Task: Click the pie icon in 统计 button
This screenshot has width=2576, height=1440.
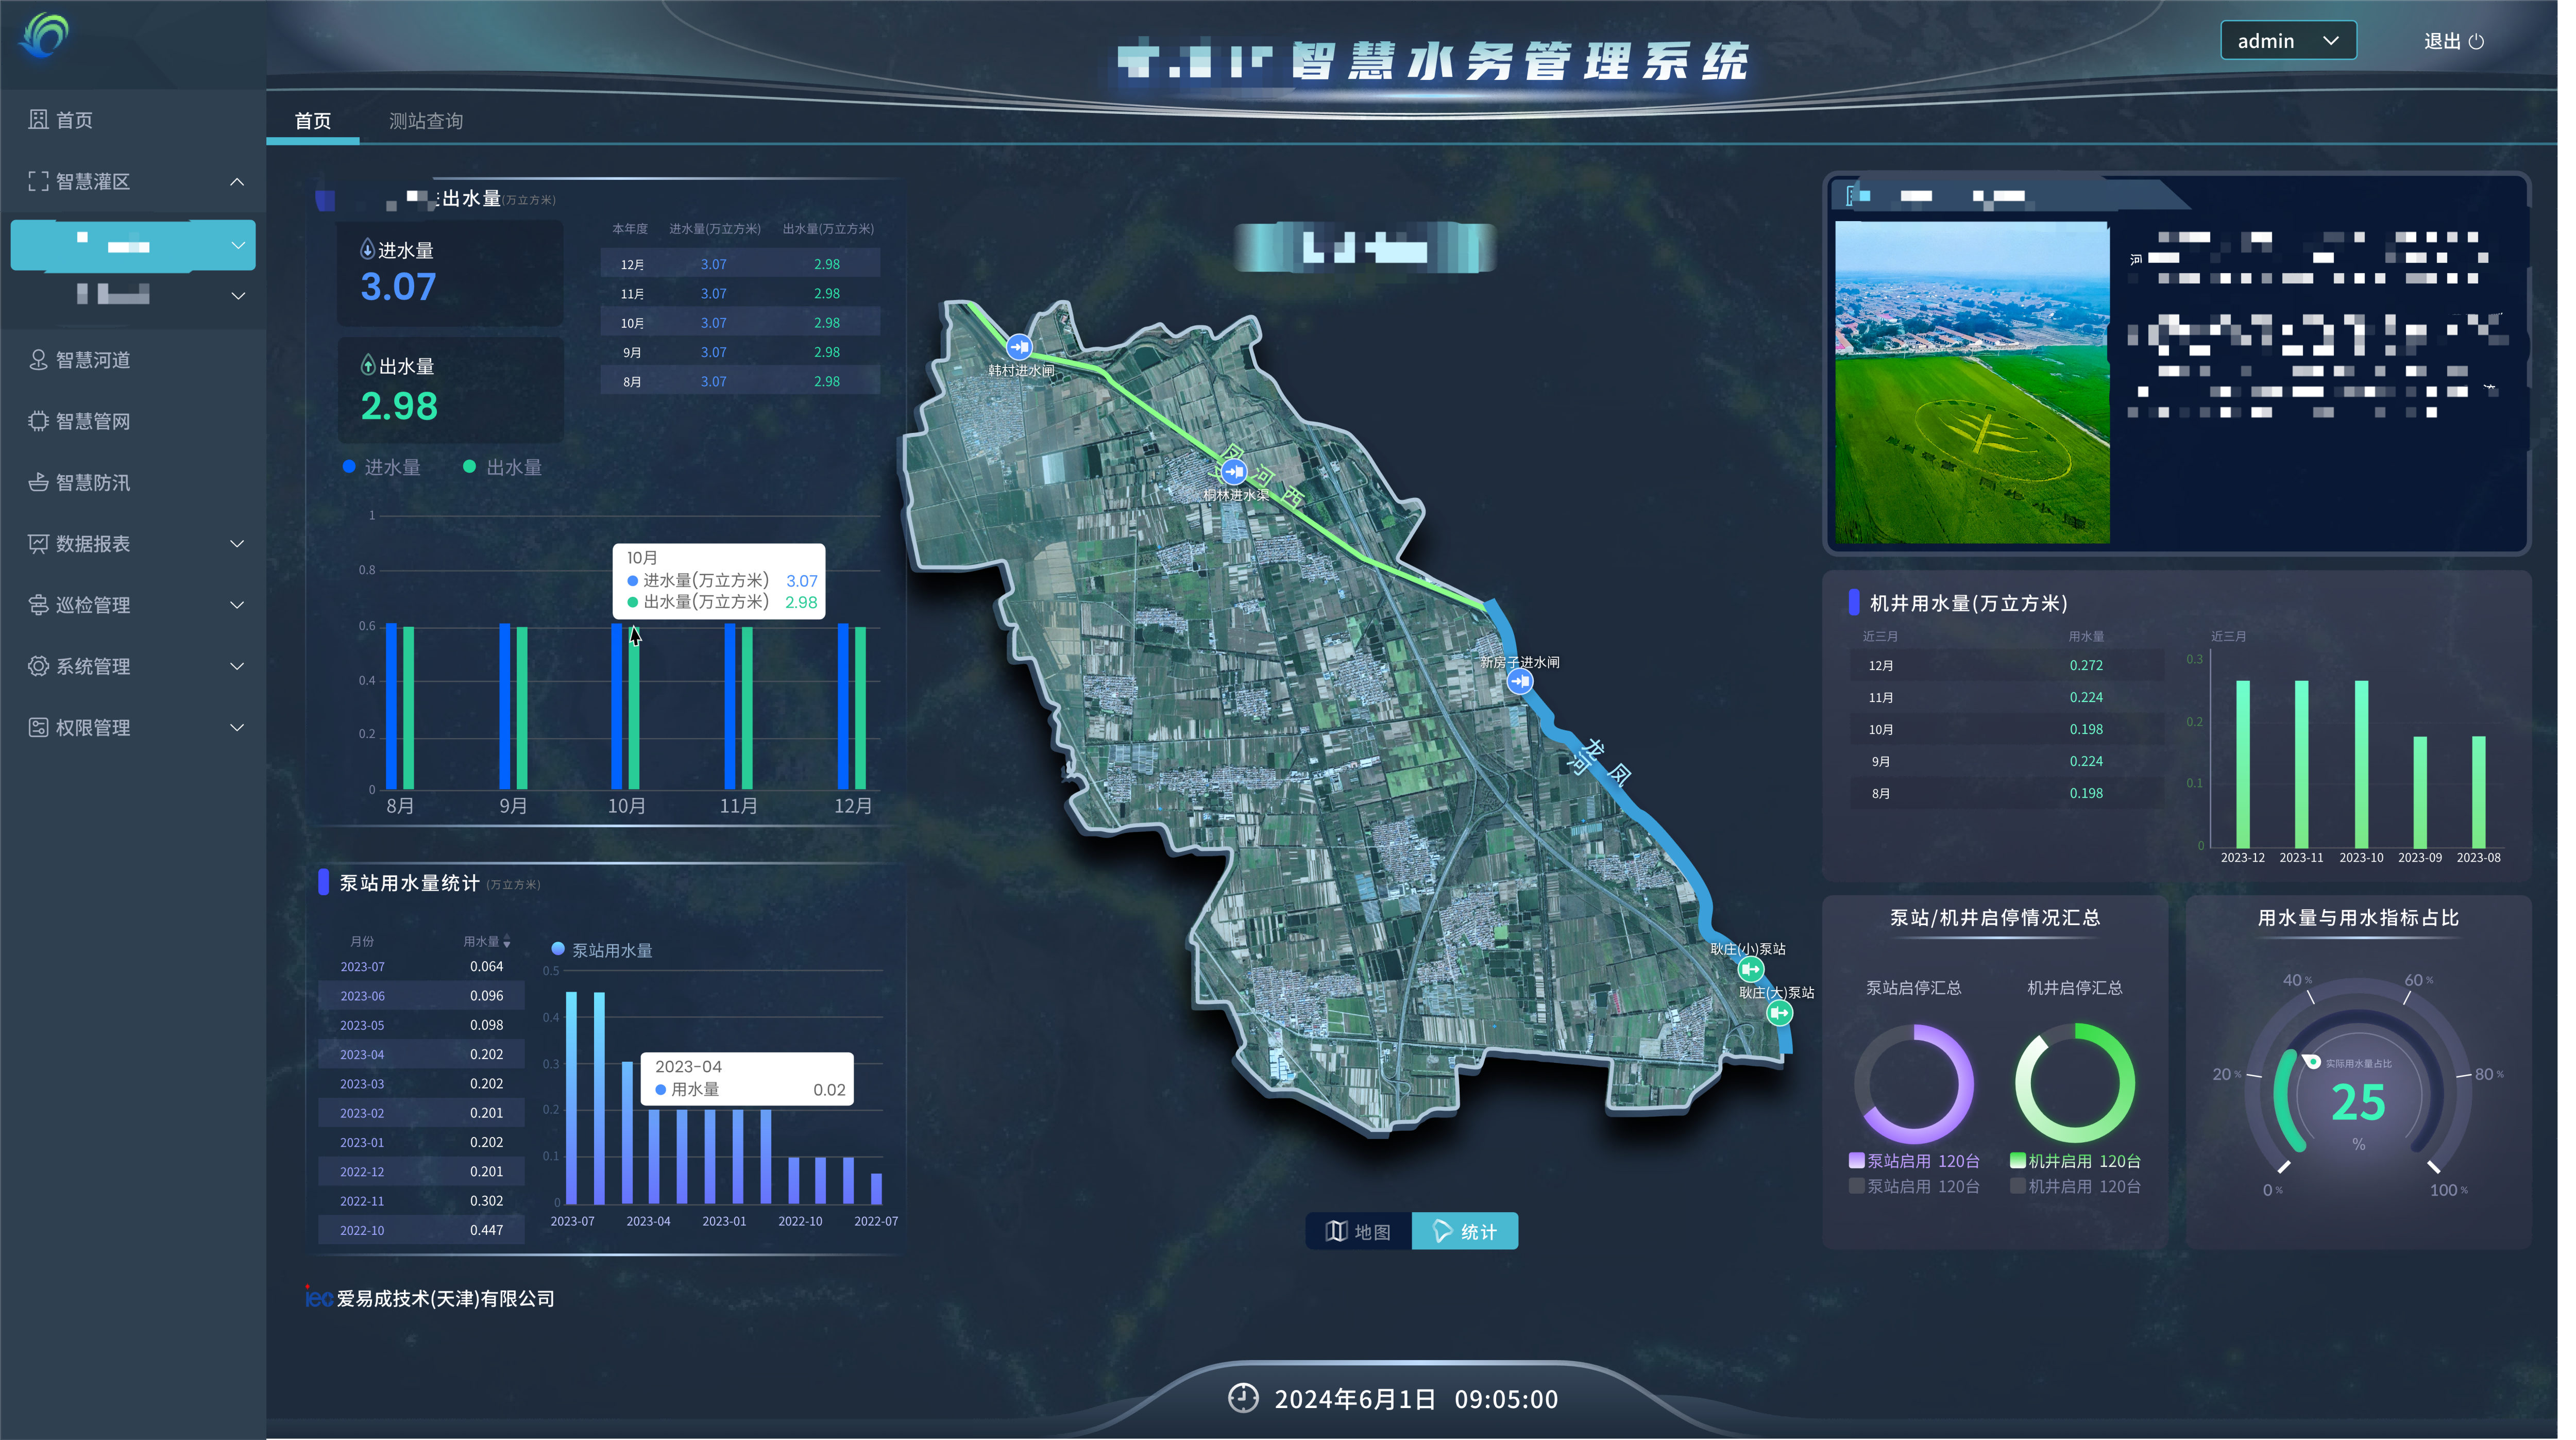Action: [x=1442, y=1231]
